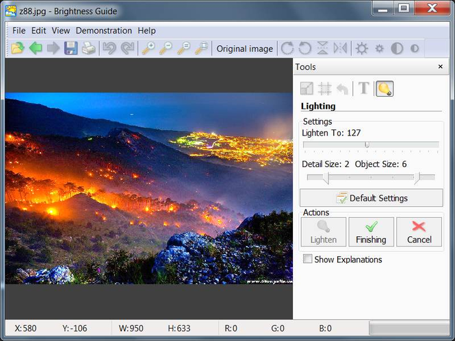Click the gray back arrow in Tools panel

(342, 88)
